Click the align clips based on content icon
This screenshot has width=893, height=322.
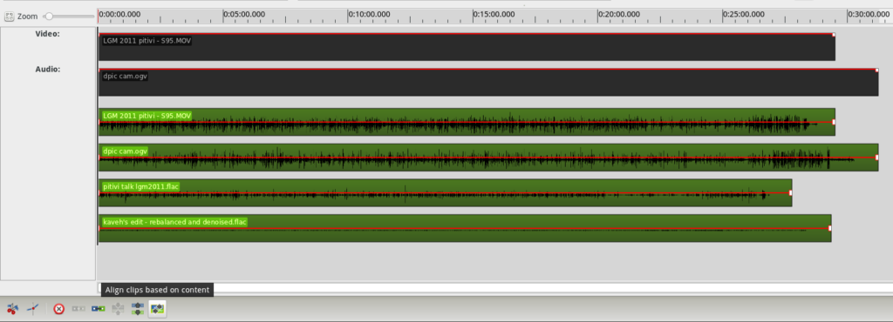click(x=157, y=309)
